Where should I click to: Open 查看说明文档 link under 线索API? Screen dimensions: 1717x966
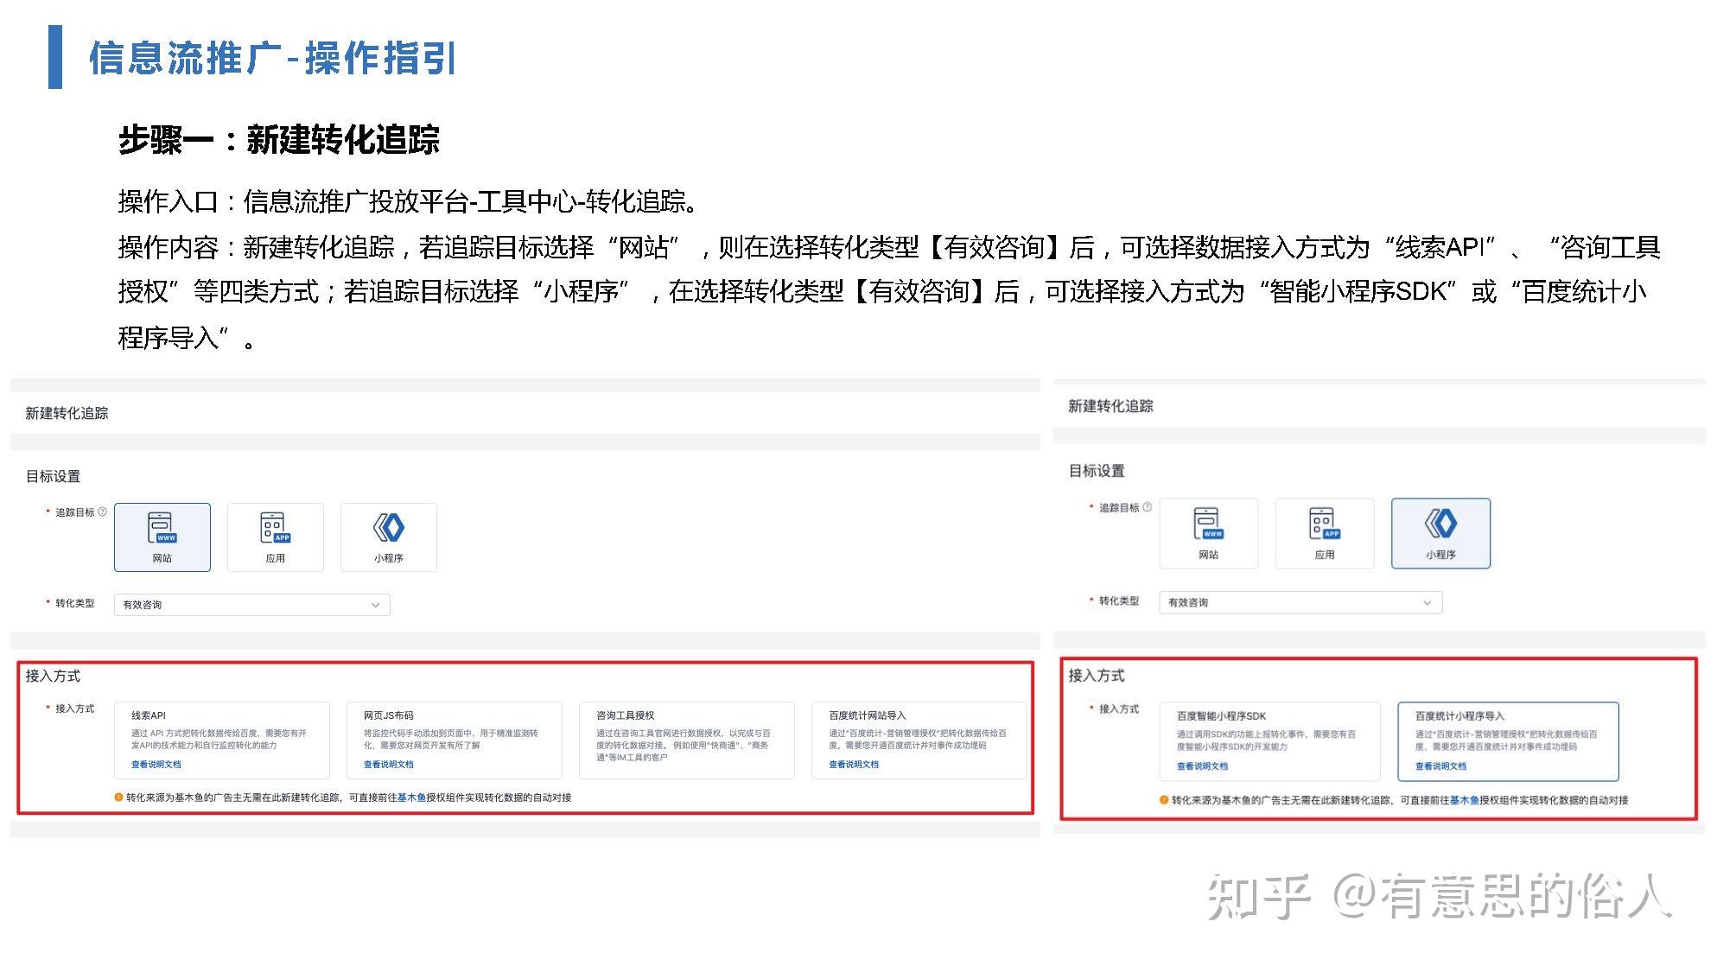pyautogui.click(x=156, y=765)
